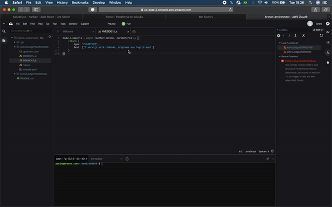The height and width of the screenshot is (207, 332).
Task: Refresh the Lambda functions list
Action: click(321, 35)
